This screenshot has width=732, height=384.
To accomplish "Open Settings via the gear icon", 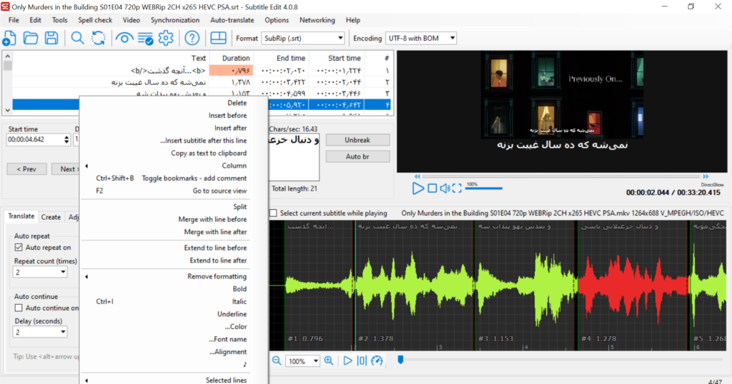I will [166, 38].
